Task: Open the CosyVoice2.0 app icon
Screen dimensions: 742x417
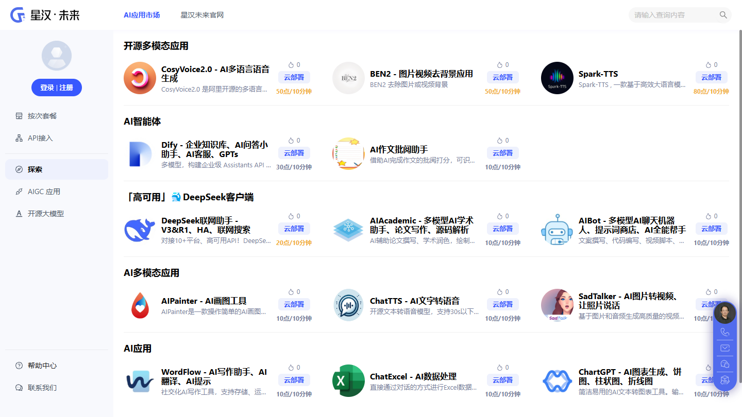Action: pyautogui.click(x=140, y=78)
